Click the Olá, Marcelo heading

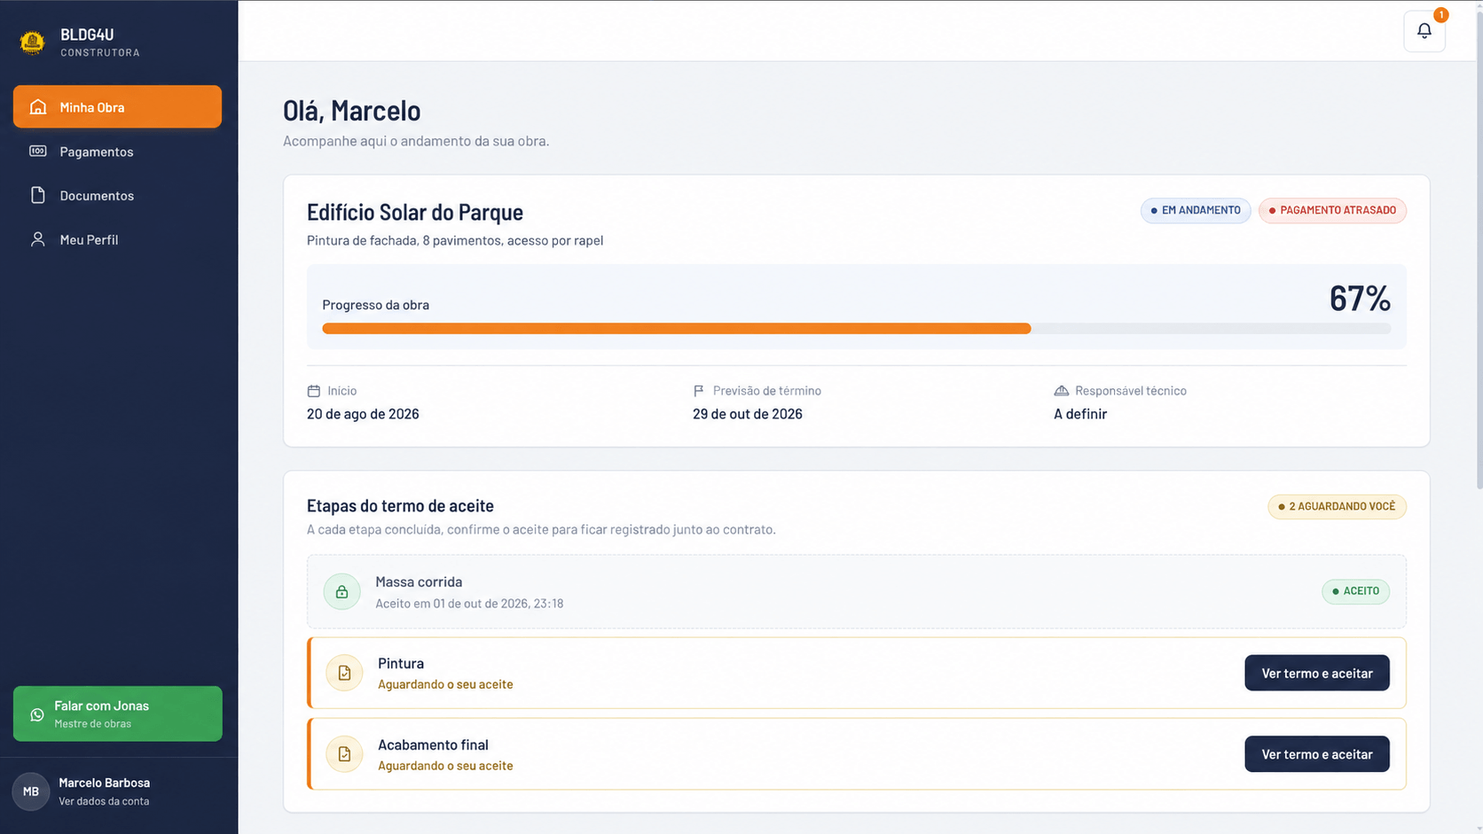coord(351,111)
